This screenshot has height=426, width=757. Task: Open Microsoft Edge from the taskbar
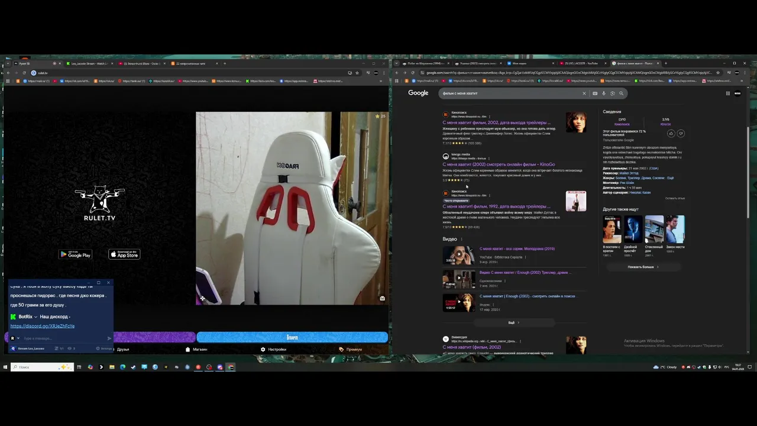[x=122, y=367]
